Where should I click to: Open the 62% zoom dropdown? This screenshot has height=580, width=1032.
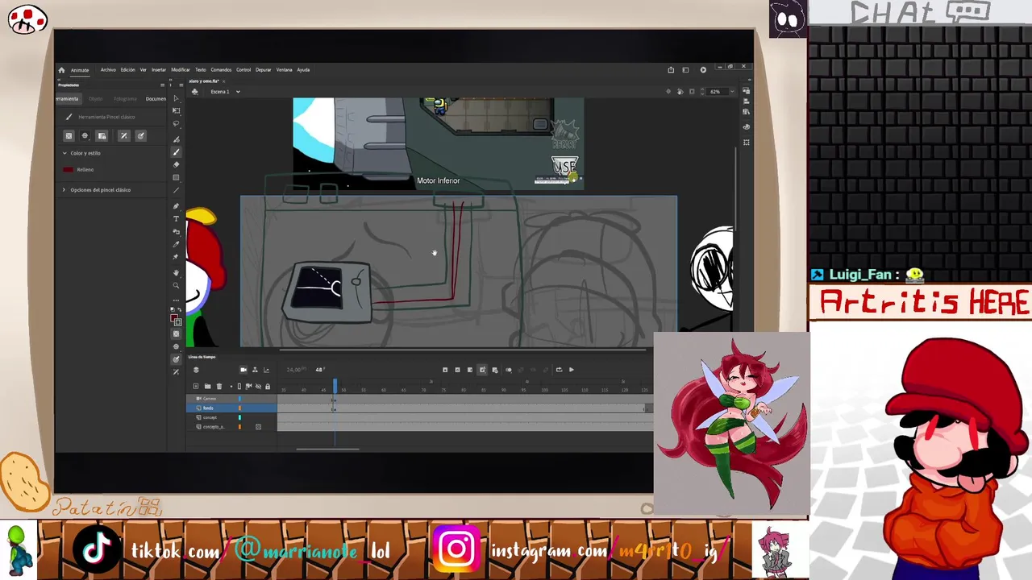[732, 92]
